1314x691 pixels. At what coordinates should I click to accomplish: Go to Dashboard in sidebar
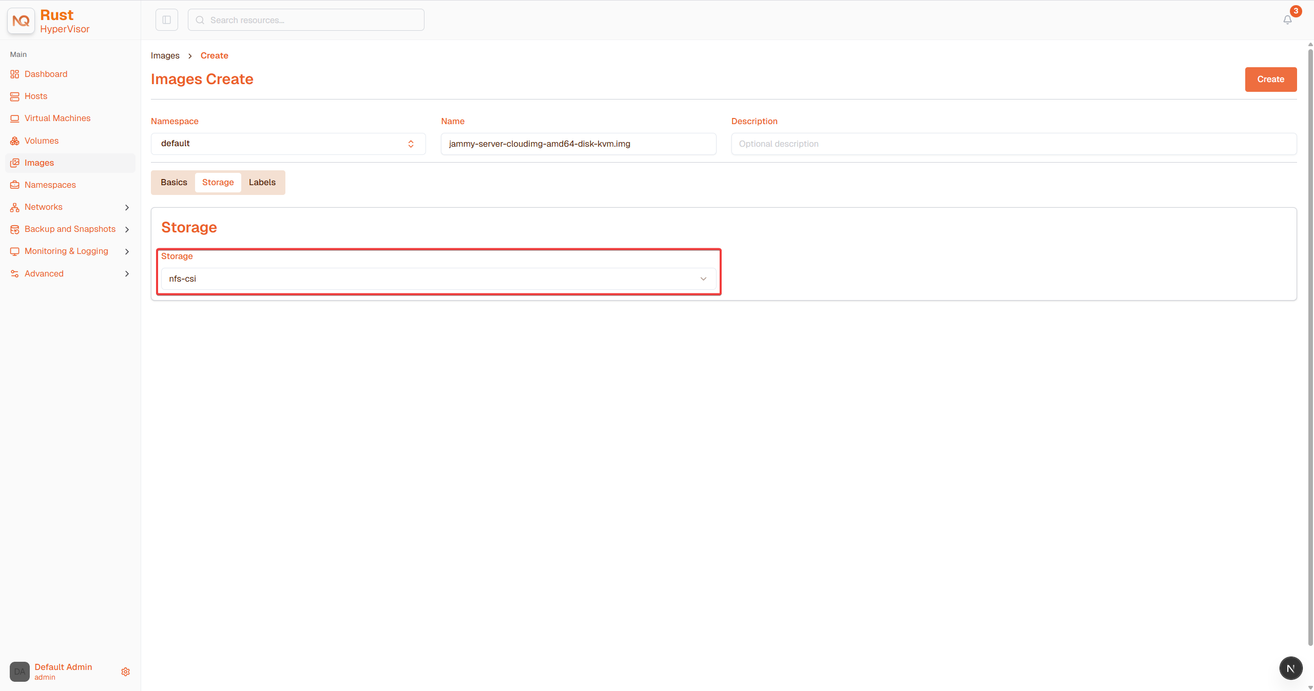point(46,74)
